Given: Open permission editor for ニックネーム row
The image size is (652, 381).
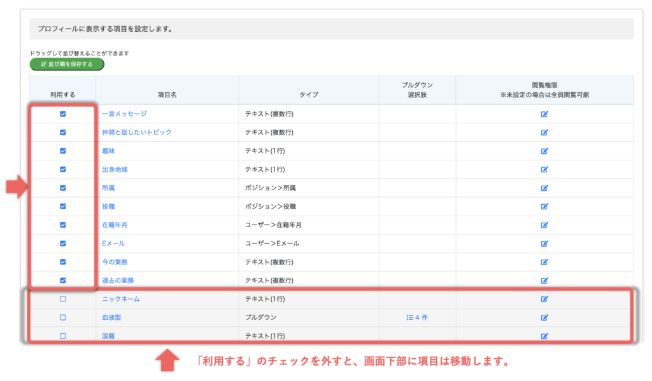Looking at the screenshot, I should tap(544, 299).
